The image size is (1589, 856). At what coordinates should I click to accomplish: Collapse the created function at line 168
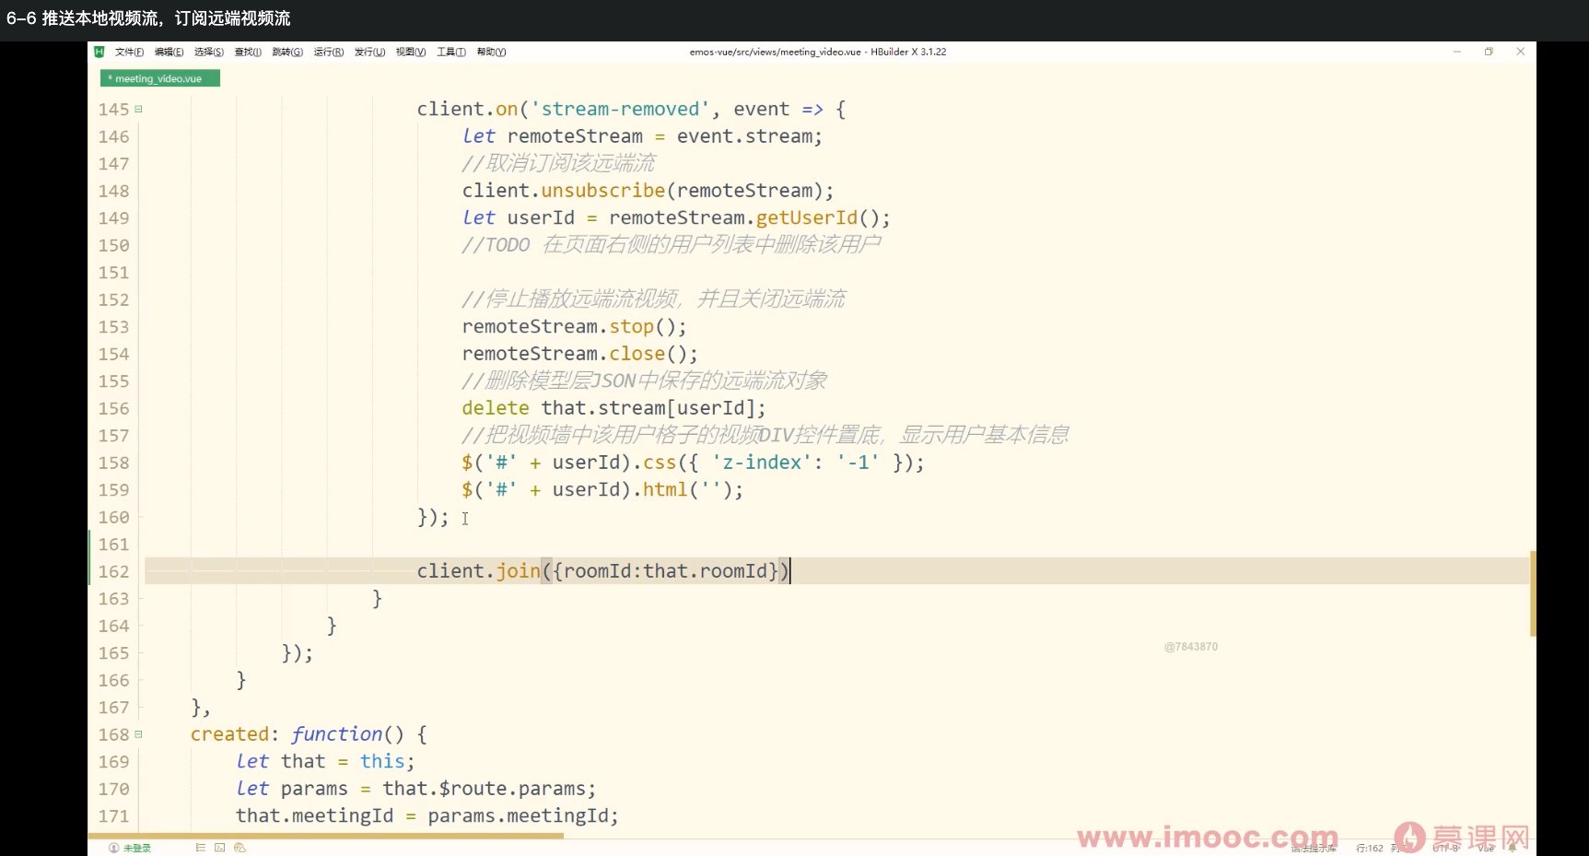138,734
